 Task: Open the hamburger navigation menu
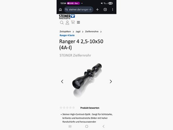click(x=79, y=22)
